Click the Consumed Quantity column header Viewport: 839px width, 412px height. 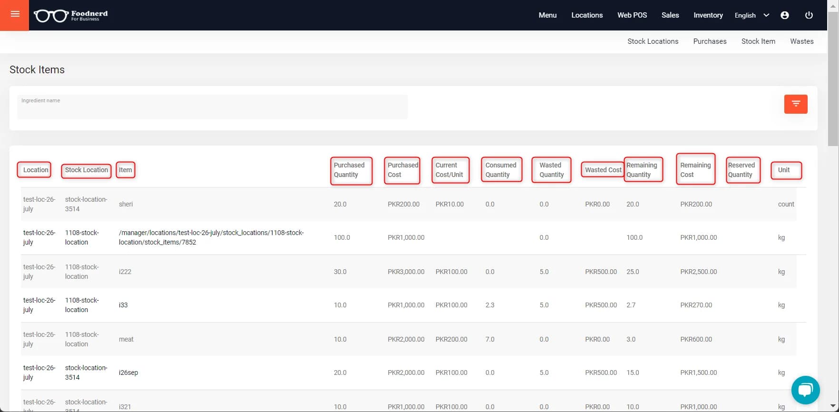[x=501, y=170]
